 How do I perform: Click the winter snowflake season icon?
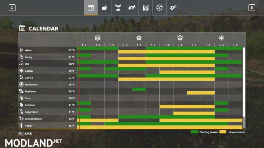tap(221, 38)
